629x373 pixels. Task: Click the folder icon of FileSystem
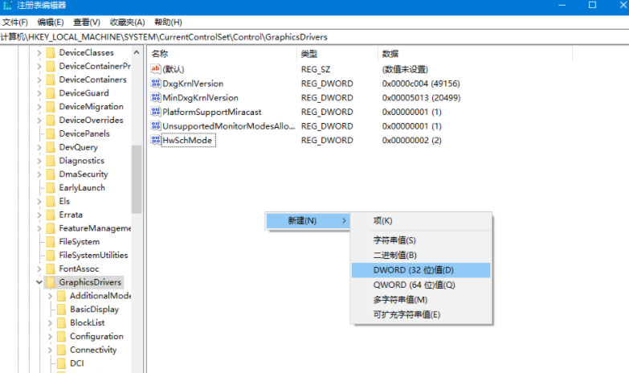pyautogui.click(x=51, y=242)
